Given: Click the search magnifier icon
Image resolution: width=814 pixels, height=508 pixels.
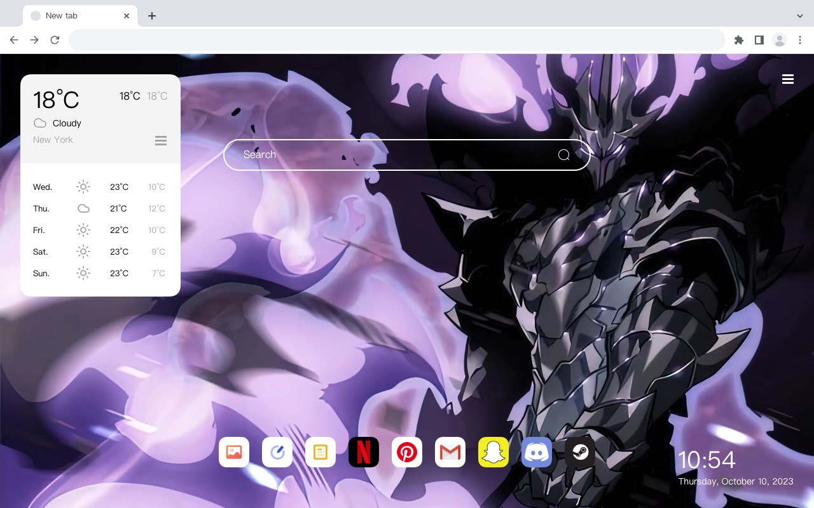Looking at the screenshot, I should (563, 155).
